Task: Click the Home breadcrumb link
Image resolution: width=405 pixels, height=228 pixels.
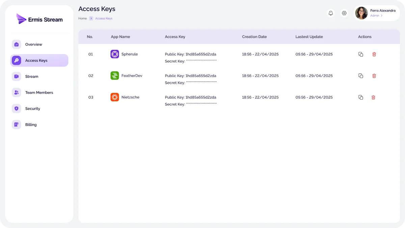Action: tap(83, 19)
